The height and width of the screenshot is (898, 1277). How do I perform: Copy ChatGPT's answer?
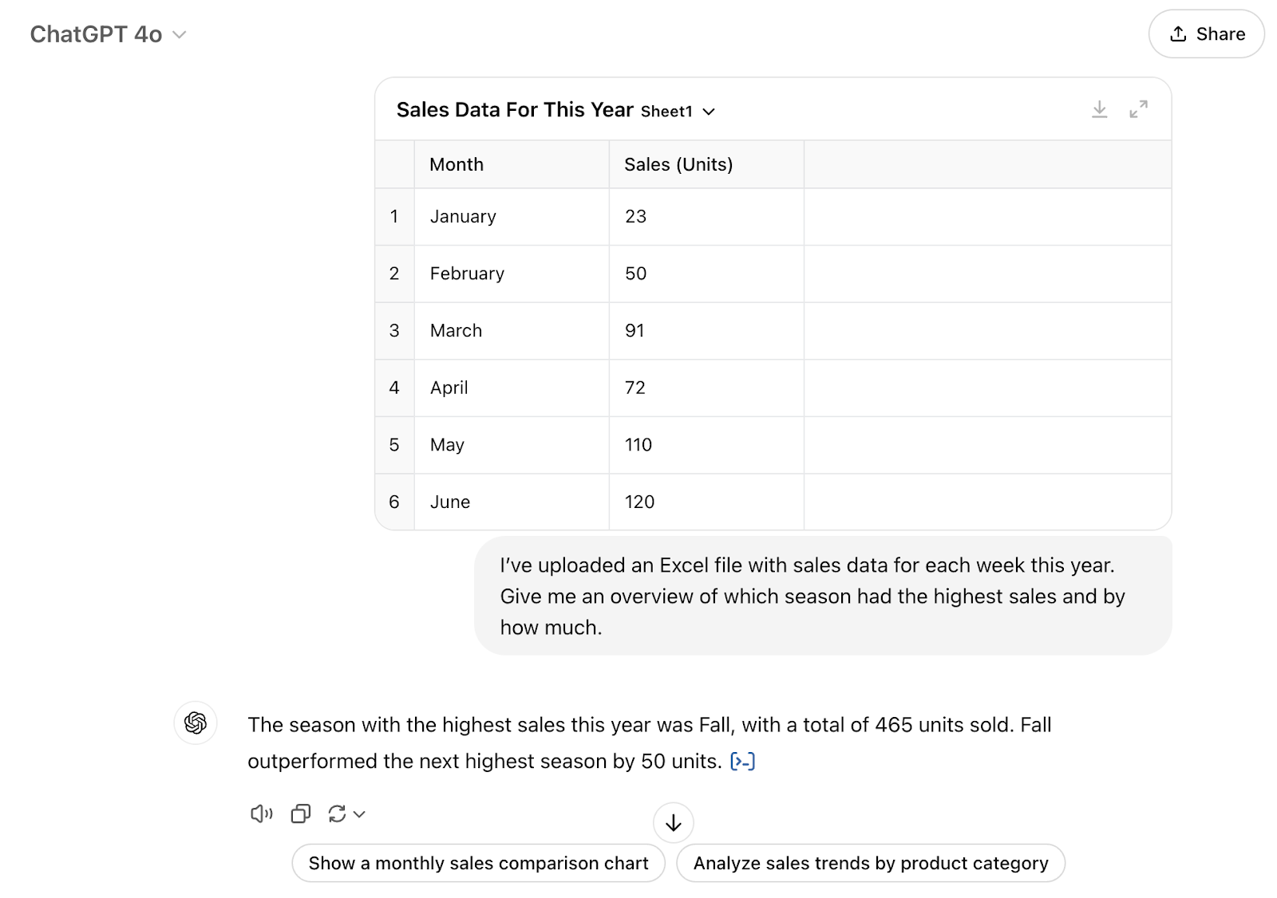coord(300,813)
